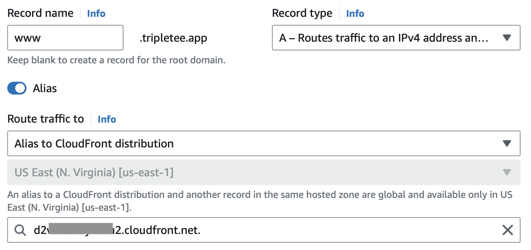Screen dimensions: 531x250
Task: Open the Info link next to Record name
Action: pyautogui.click(x=96, y=13)
